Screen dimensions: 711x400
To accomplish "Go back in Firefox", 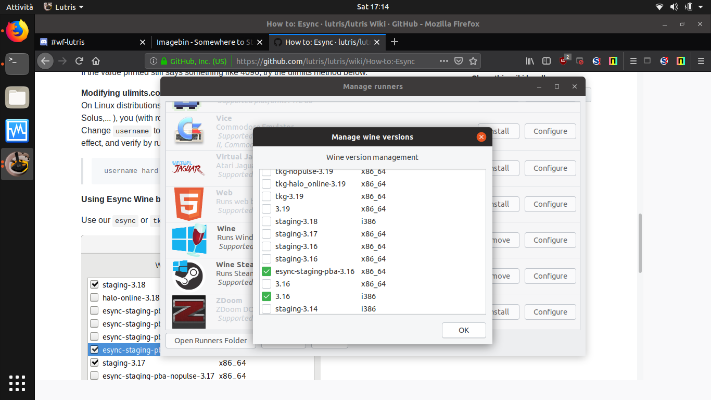I will point(46,61).
